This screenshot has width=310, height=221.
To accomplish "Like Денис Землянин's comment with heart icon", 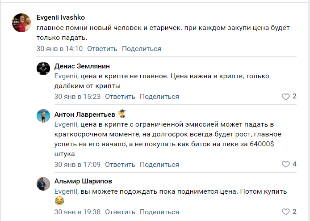I will (286, 97).
